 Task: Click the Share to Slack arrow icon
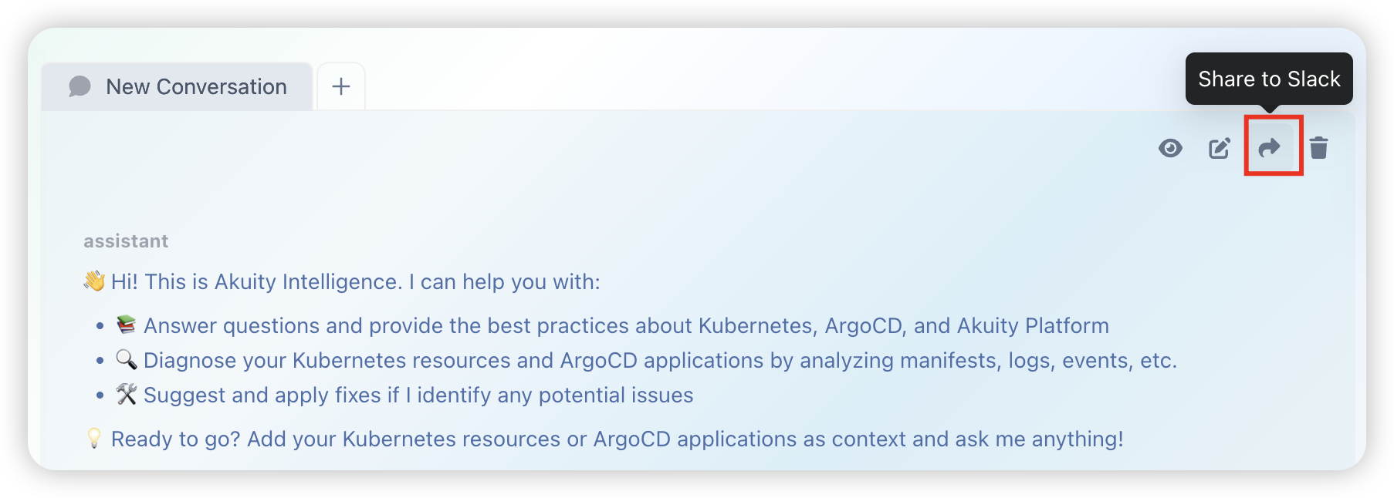click(x=1270, y=147)
